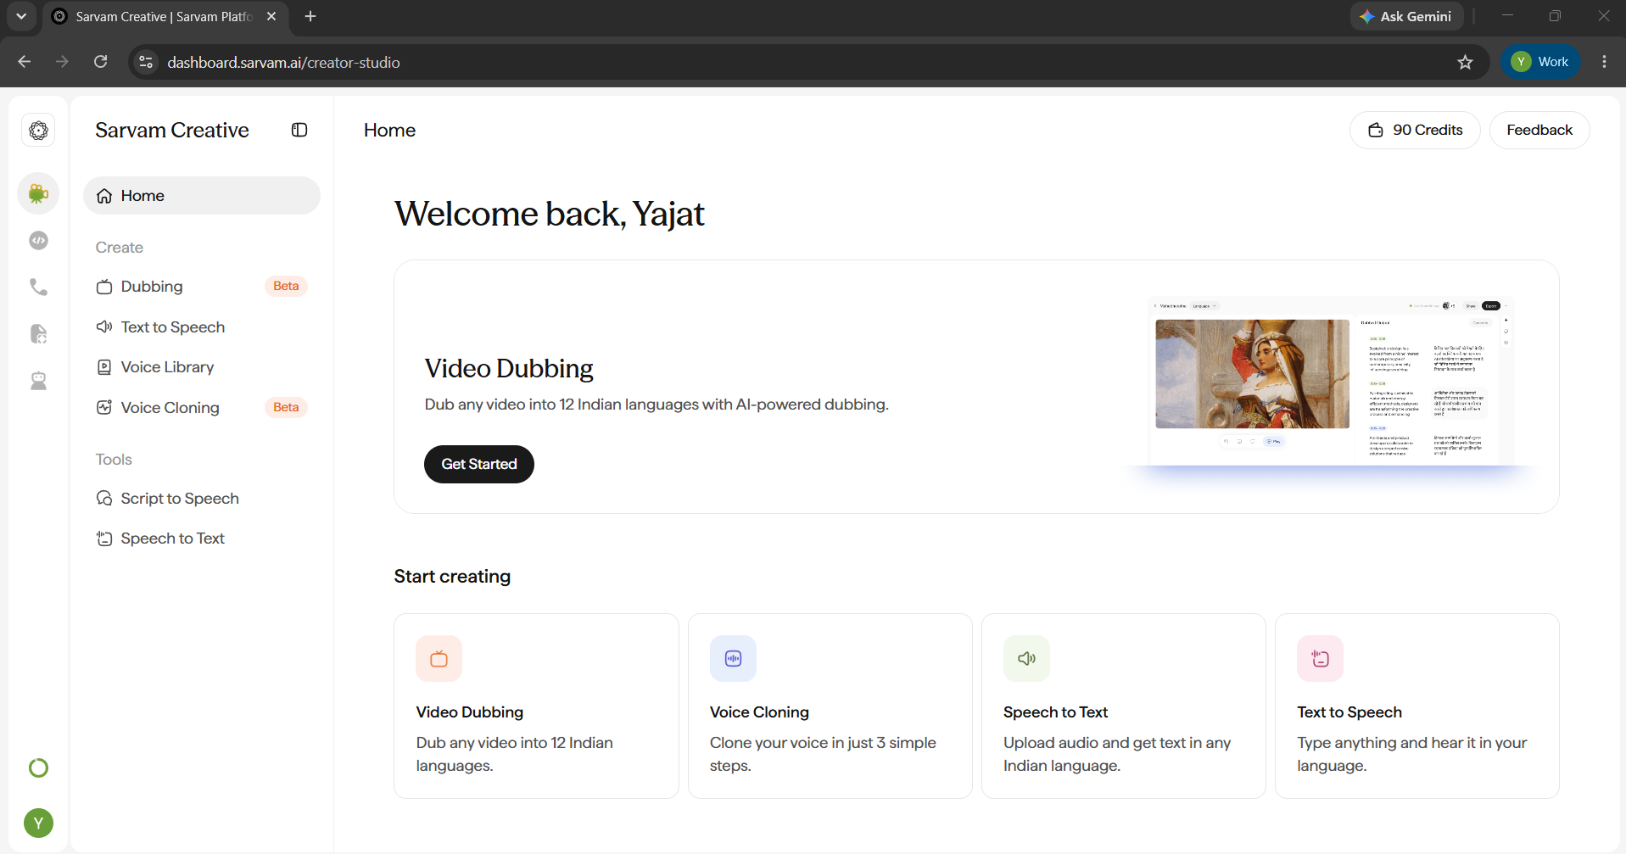
Task: Click the Start creating heading
Action: click(452, 577)
